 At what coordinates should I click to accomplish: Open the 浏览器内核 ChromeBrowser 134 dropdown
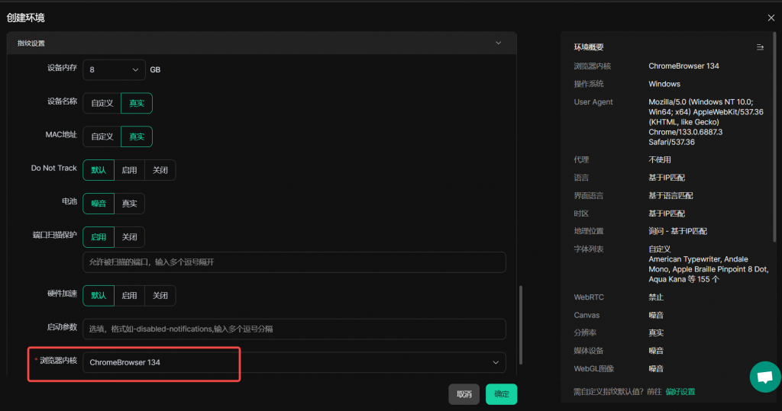coord(294,362)
